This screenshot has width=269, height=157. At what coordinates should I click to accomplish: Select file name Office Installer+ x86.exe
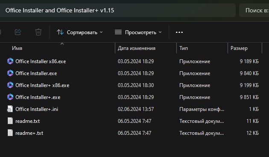coord(42,85)
